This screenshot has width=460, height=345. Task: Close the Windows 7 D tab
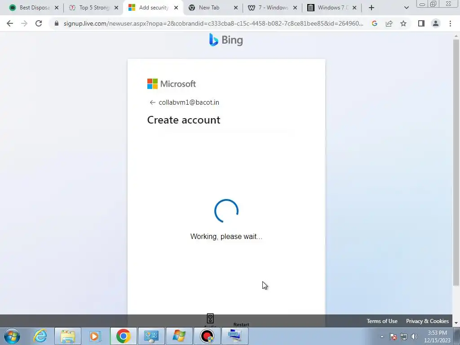pyautogui.click(x=354, y=8)
